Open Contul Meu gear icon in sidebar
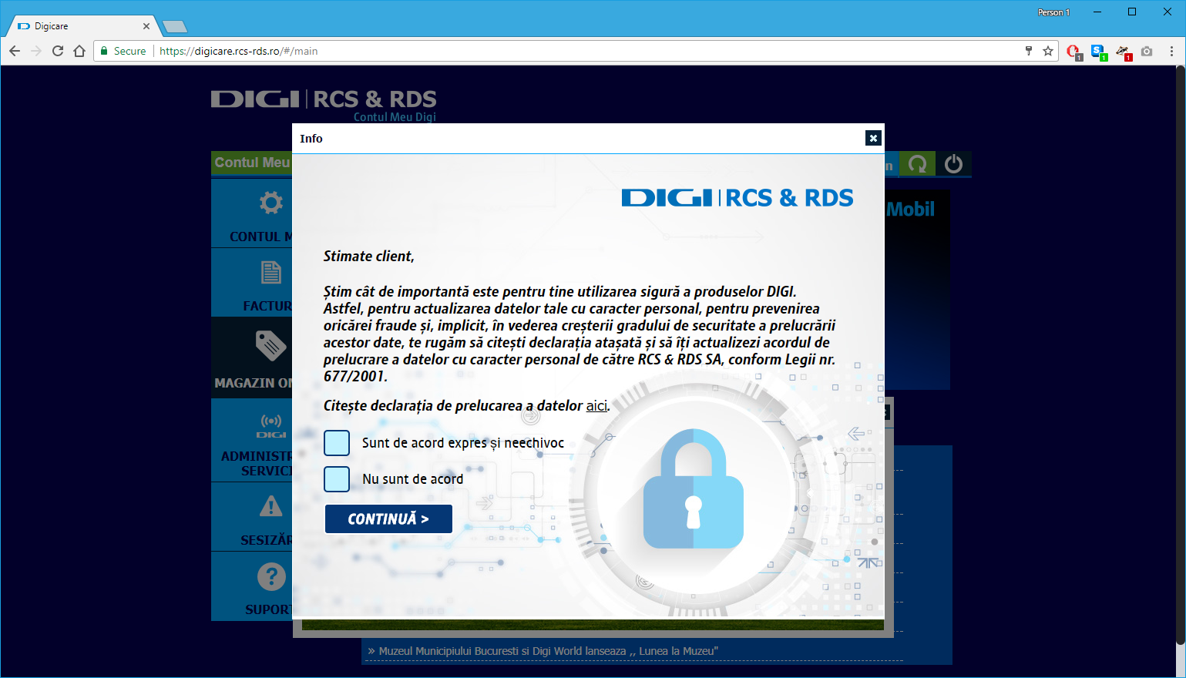This screenshot has height=678, width=1186. pos(270,203)
